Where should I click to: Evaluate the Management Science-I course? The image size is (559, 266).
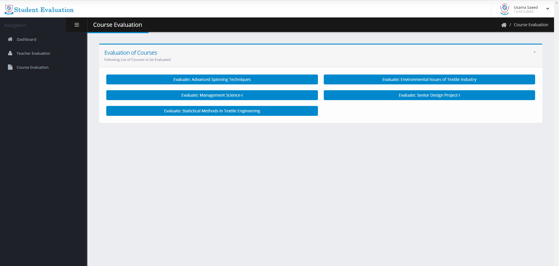coord(212,95)
